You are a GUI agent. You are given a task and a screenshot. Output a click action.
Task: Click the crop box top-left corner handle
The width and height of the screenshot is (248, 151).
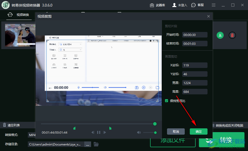click(x=48, y=41)
